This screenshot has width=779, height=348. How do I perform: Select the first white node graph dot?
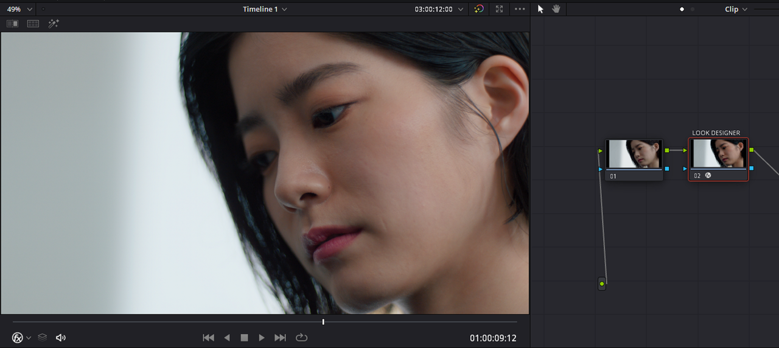coord(682,9)
